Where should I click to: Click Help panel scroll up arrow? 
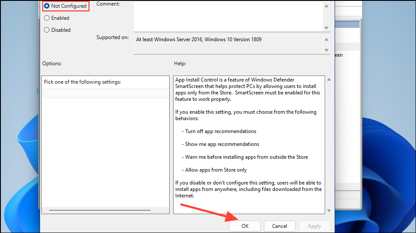pyautogui.click(x=329, y=79)
